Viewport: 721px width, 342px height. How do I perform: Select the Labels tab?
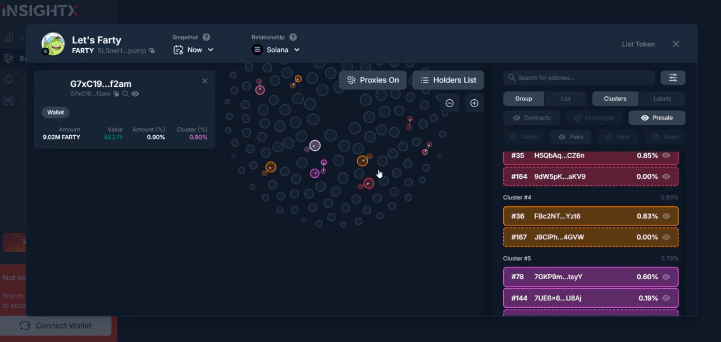[x=663, y=99]
